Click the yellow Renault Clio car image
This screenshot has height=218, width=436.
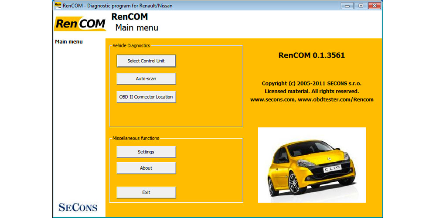point(312,165)
